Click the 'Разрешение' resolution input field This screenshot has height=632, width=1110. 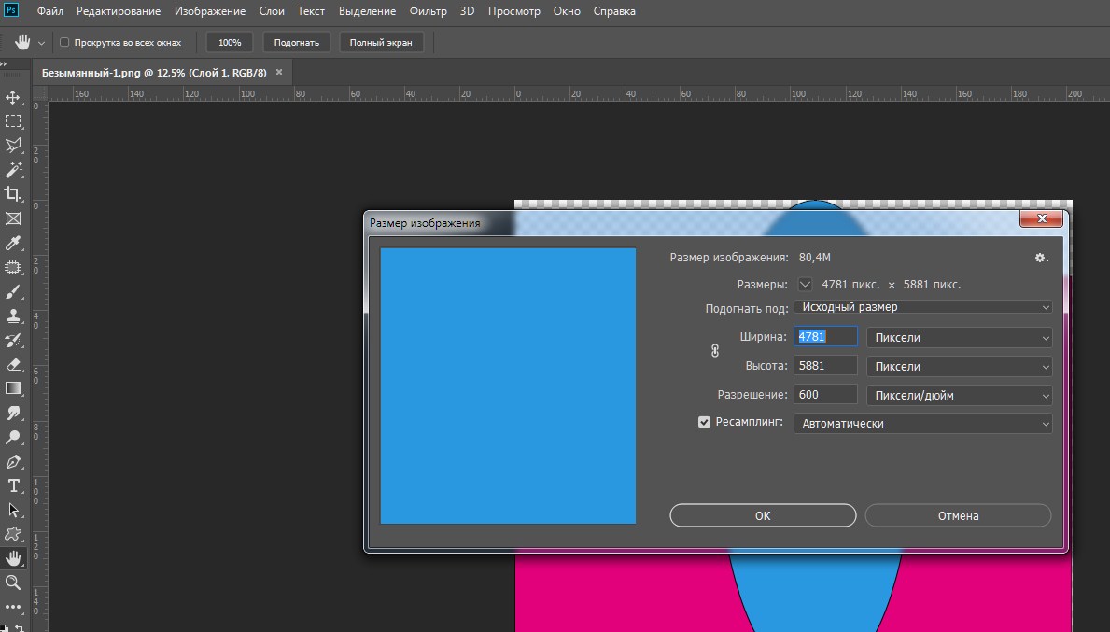[825, 395]
